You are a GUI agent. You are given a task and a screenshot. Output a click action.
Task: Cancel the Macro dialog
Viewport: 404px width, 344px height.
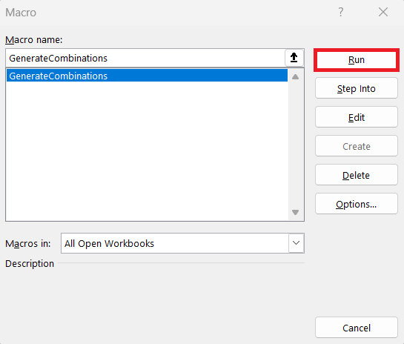coord(357,328)
